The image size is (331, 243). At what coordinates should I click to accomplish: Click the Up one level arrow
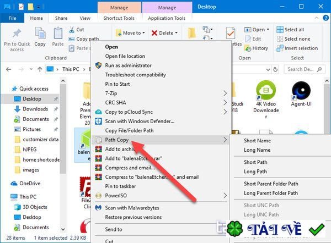pos(40,69)
